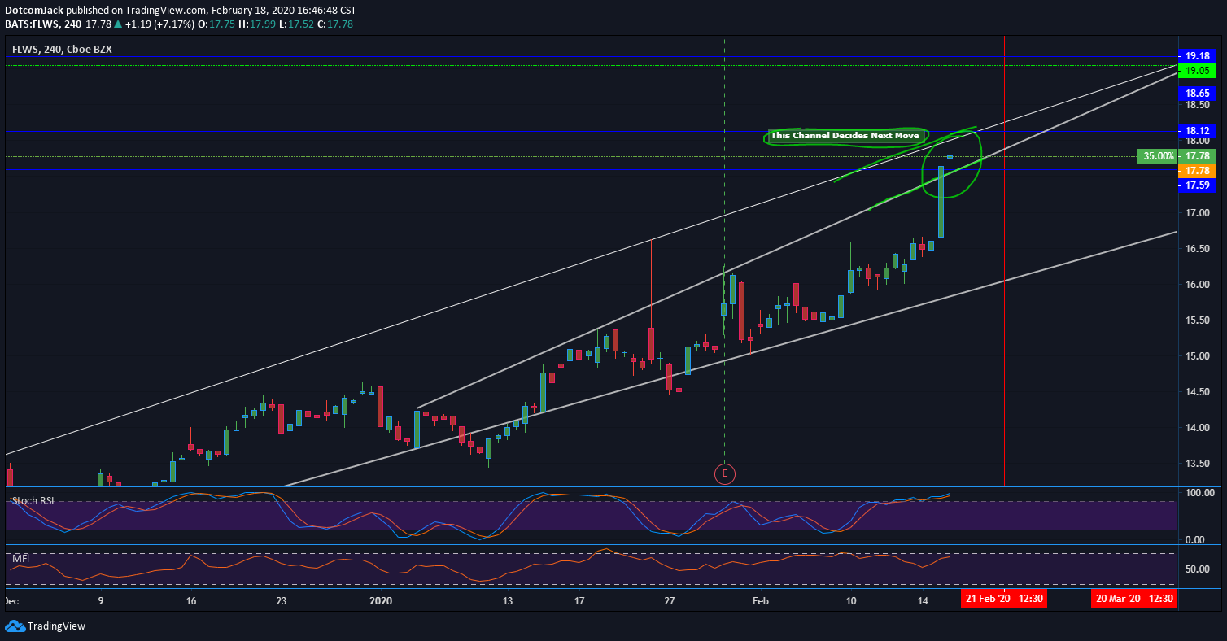This screenshot has width=1227, height=641.
Task: Click the green 19.05 price label
Action: click(x=1197, y=71)
